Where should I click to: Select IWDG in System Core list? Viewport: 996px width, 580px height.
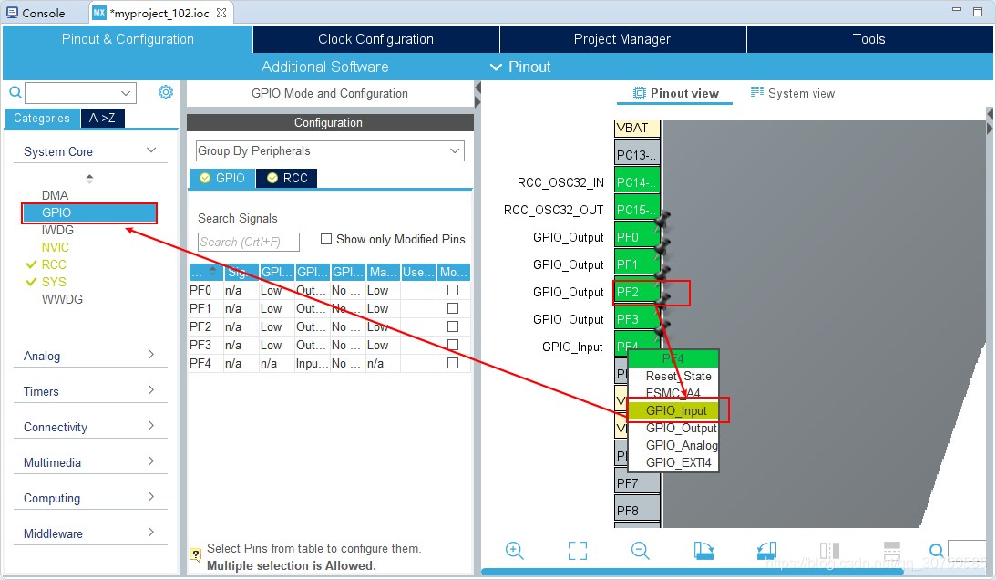point(57,230)
